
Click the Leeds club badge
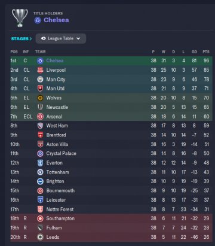(40, 237)
